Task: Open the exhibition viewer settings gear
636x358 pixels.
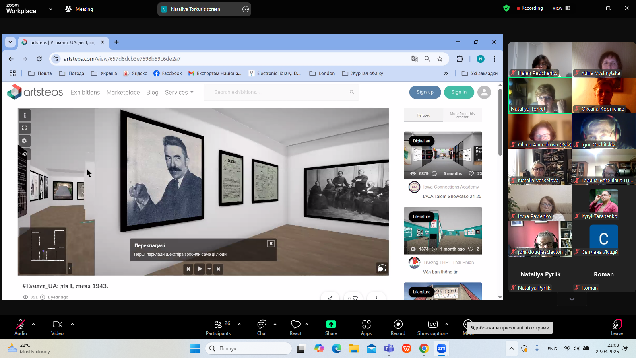Action: (25, 141)
